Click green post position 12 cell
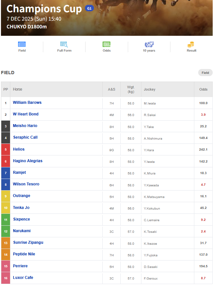214x286 pixels. 6,232
